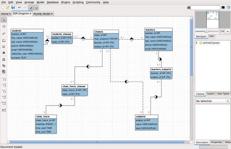Select the new table tool
Viewport: 231px width, 149px height.
click(4, 60)
